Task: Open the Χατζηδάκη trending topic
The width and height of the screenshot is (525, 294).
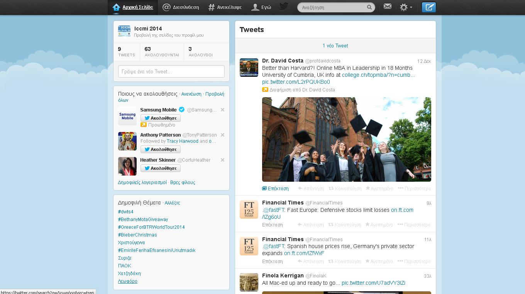Action: (x=129, y=274)
